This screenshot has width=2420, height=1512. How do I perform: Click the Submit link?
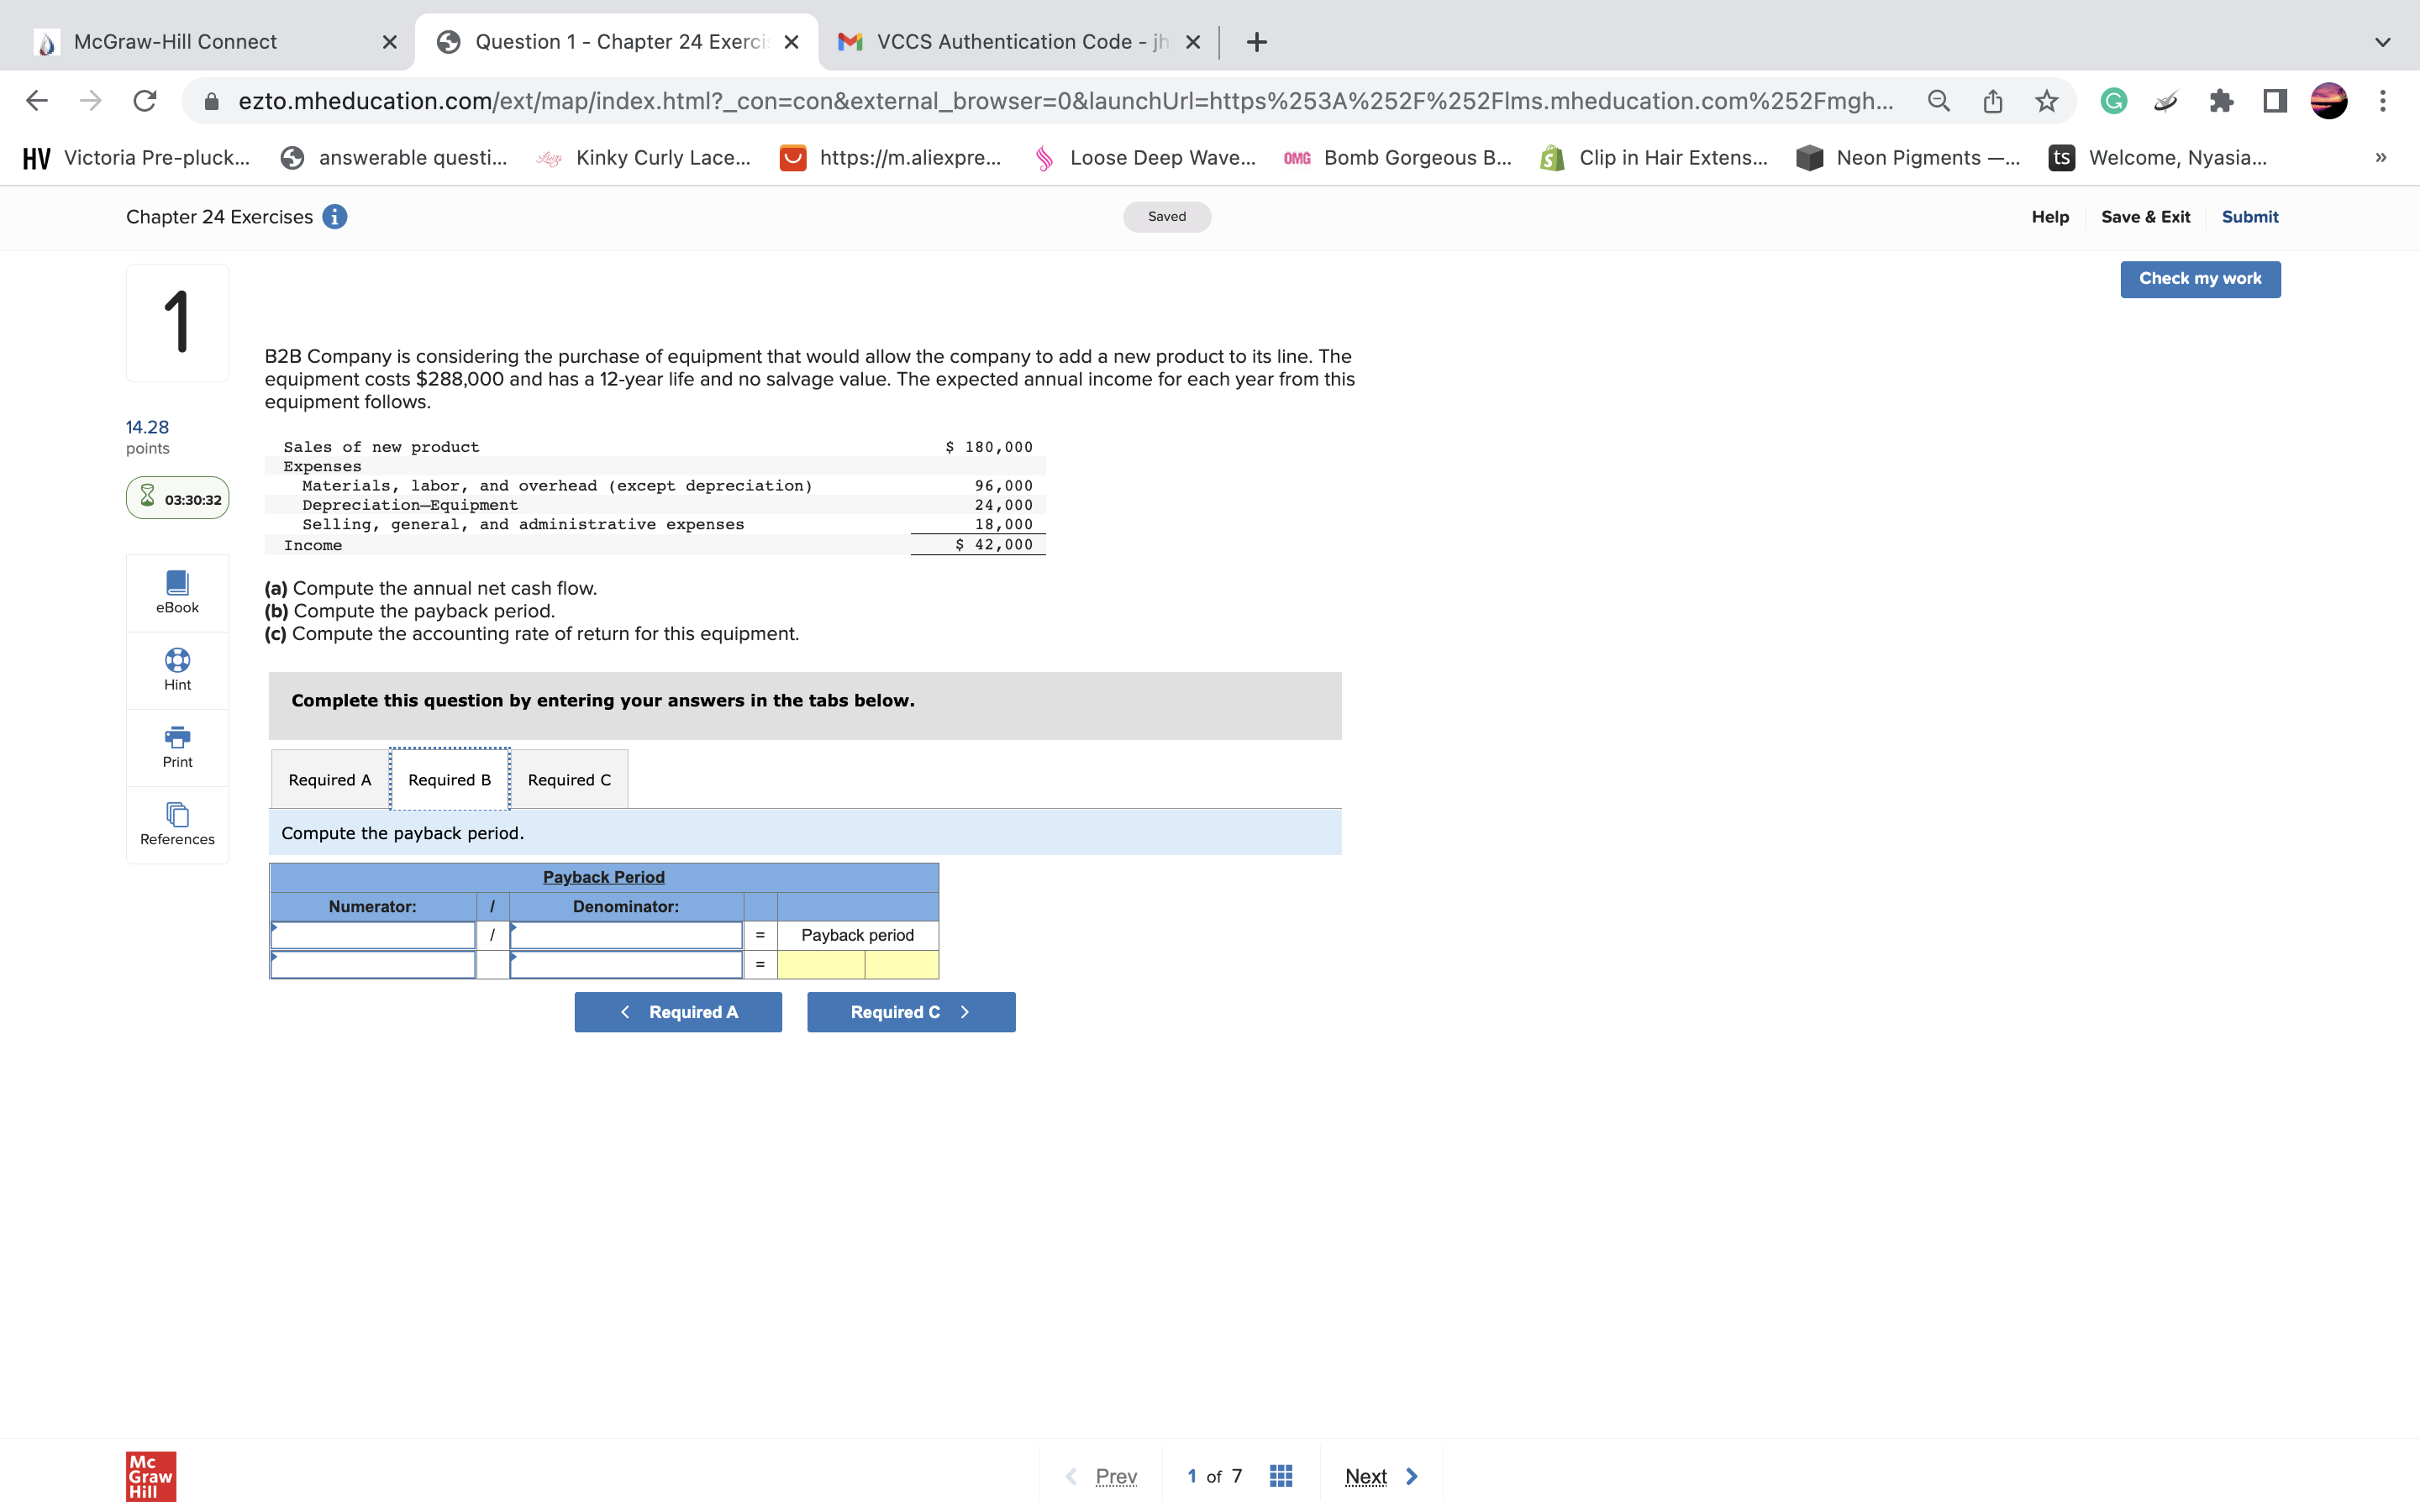pyautogui.click(x=2249, y=217)
